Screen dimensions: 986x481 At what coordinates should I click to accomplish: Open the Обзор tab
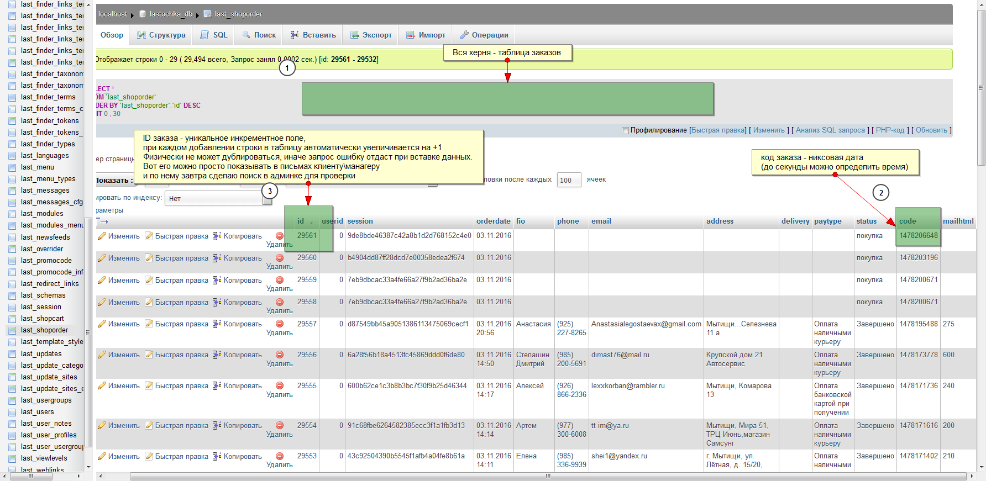pos(112,35)
